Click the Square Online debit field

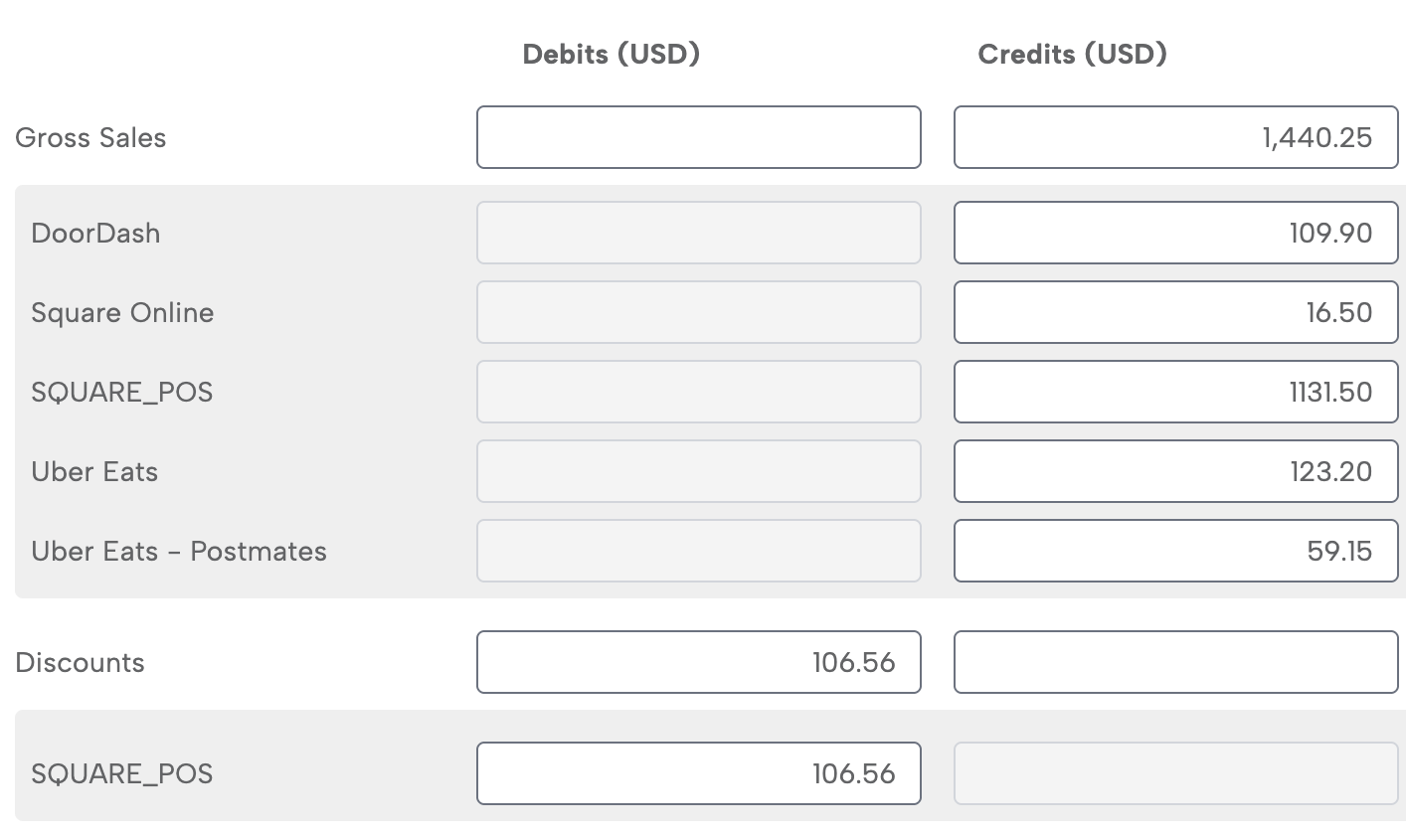698,312
